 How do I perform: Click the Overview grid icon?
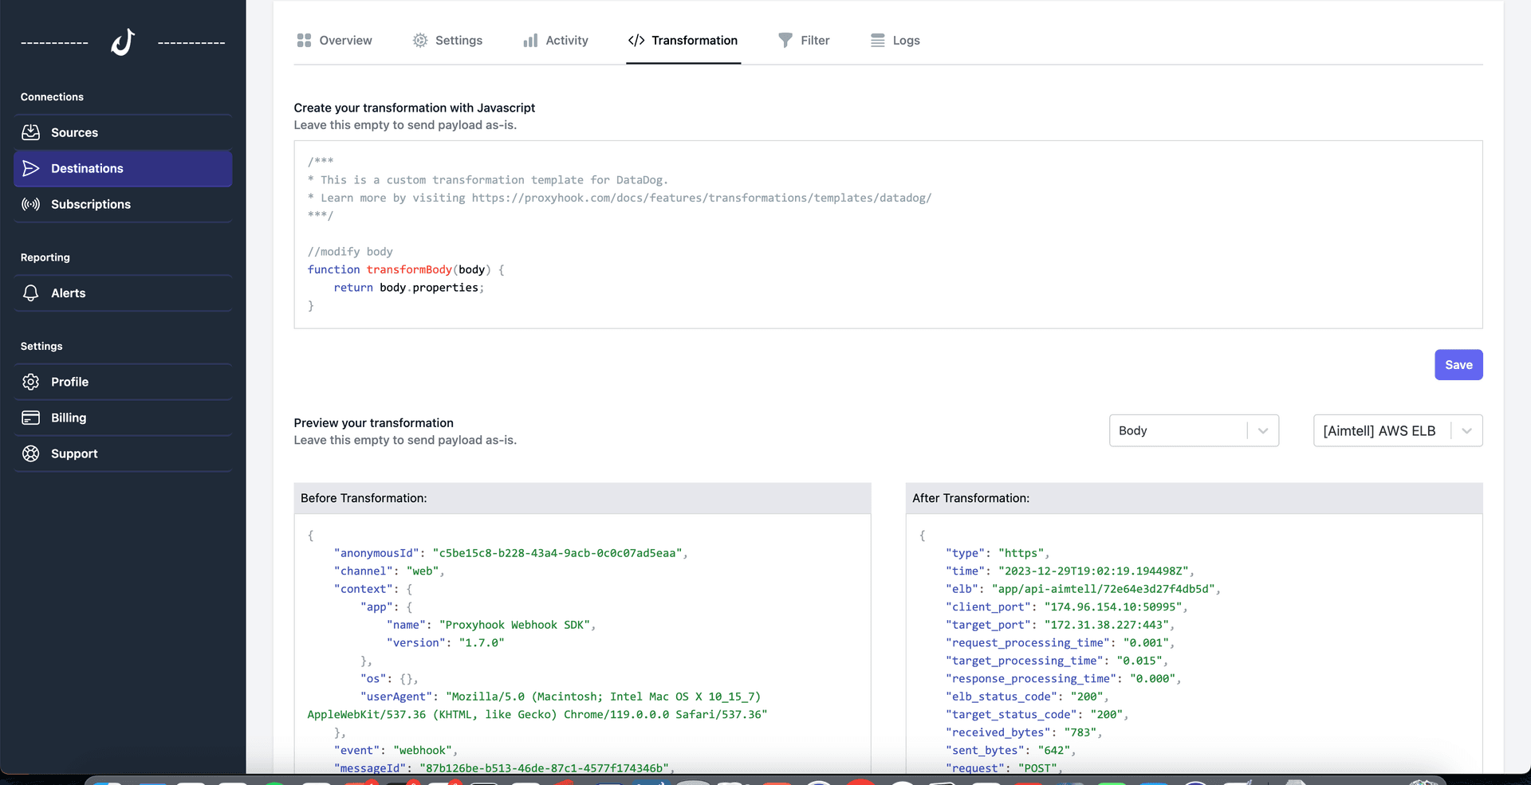coord(304,40)
